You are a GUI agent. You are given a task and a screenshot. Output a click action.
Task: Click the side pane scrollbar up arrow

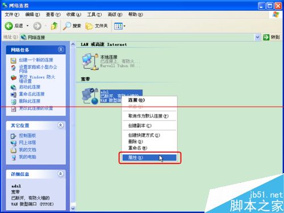tap(73, 44)
